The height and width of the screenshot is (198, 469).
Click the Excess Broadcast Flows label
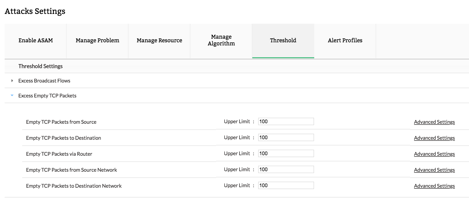click(44, 81)
